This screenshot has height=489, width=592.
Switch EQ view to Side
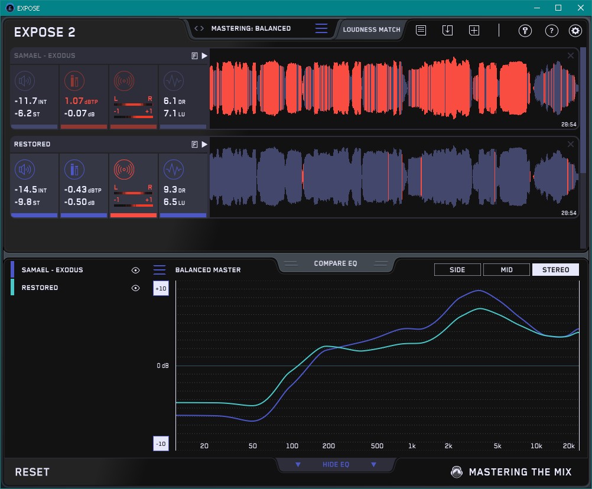(x=457, y=270)
